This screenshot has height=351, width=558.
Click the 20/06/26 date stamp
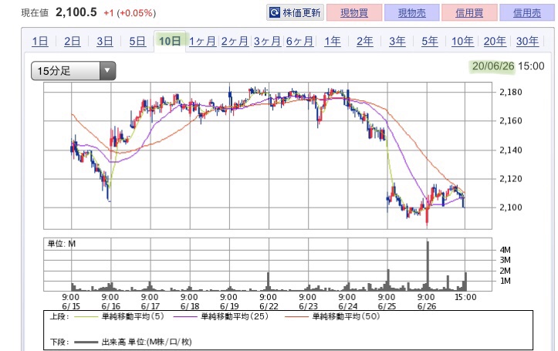pyautogui.click(x=493, y=66)
